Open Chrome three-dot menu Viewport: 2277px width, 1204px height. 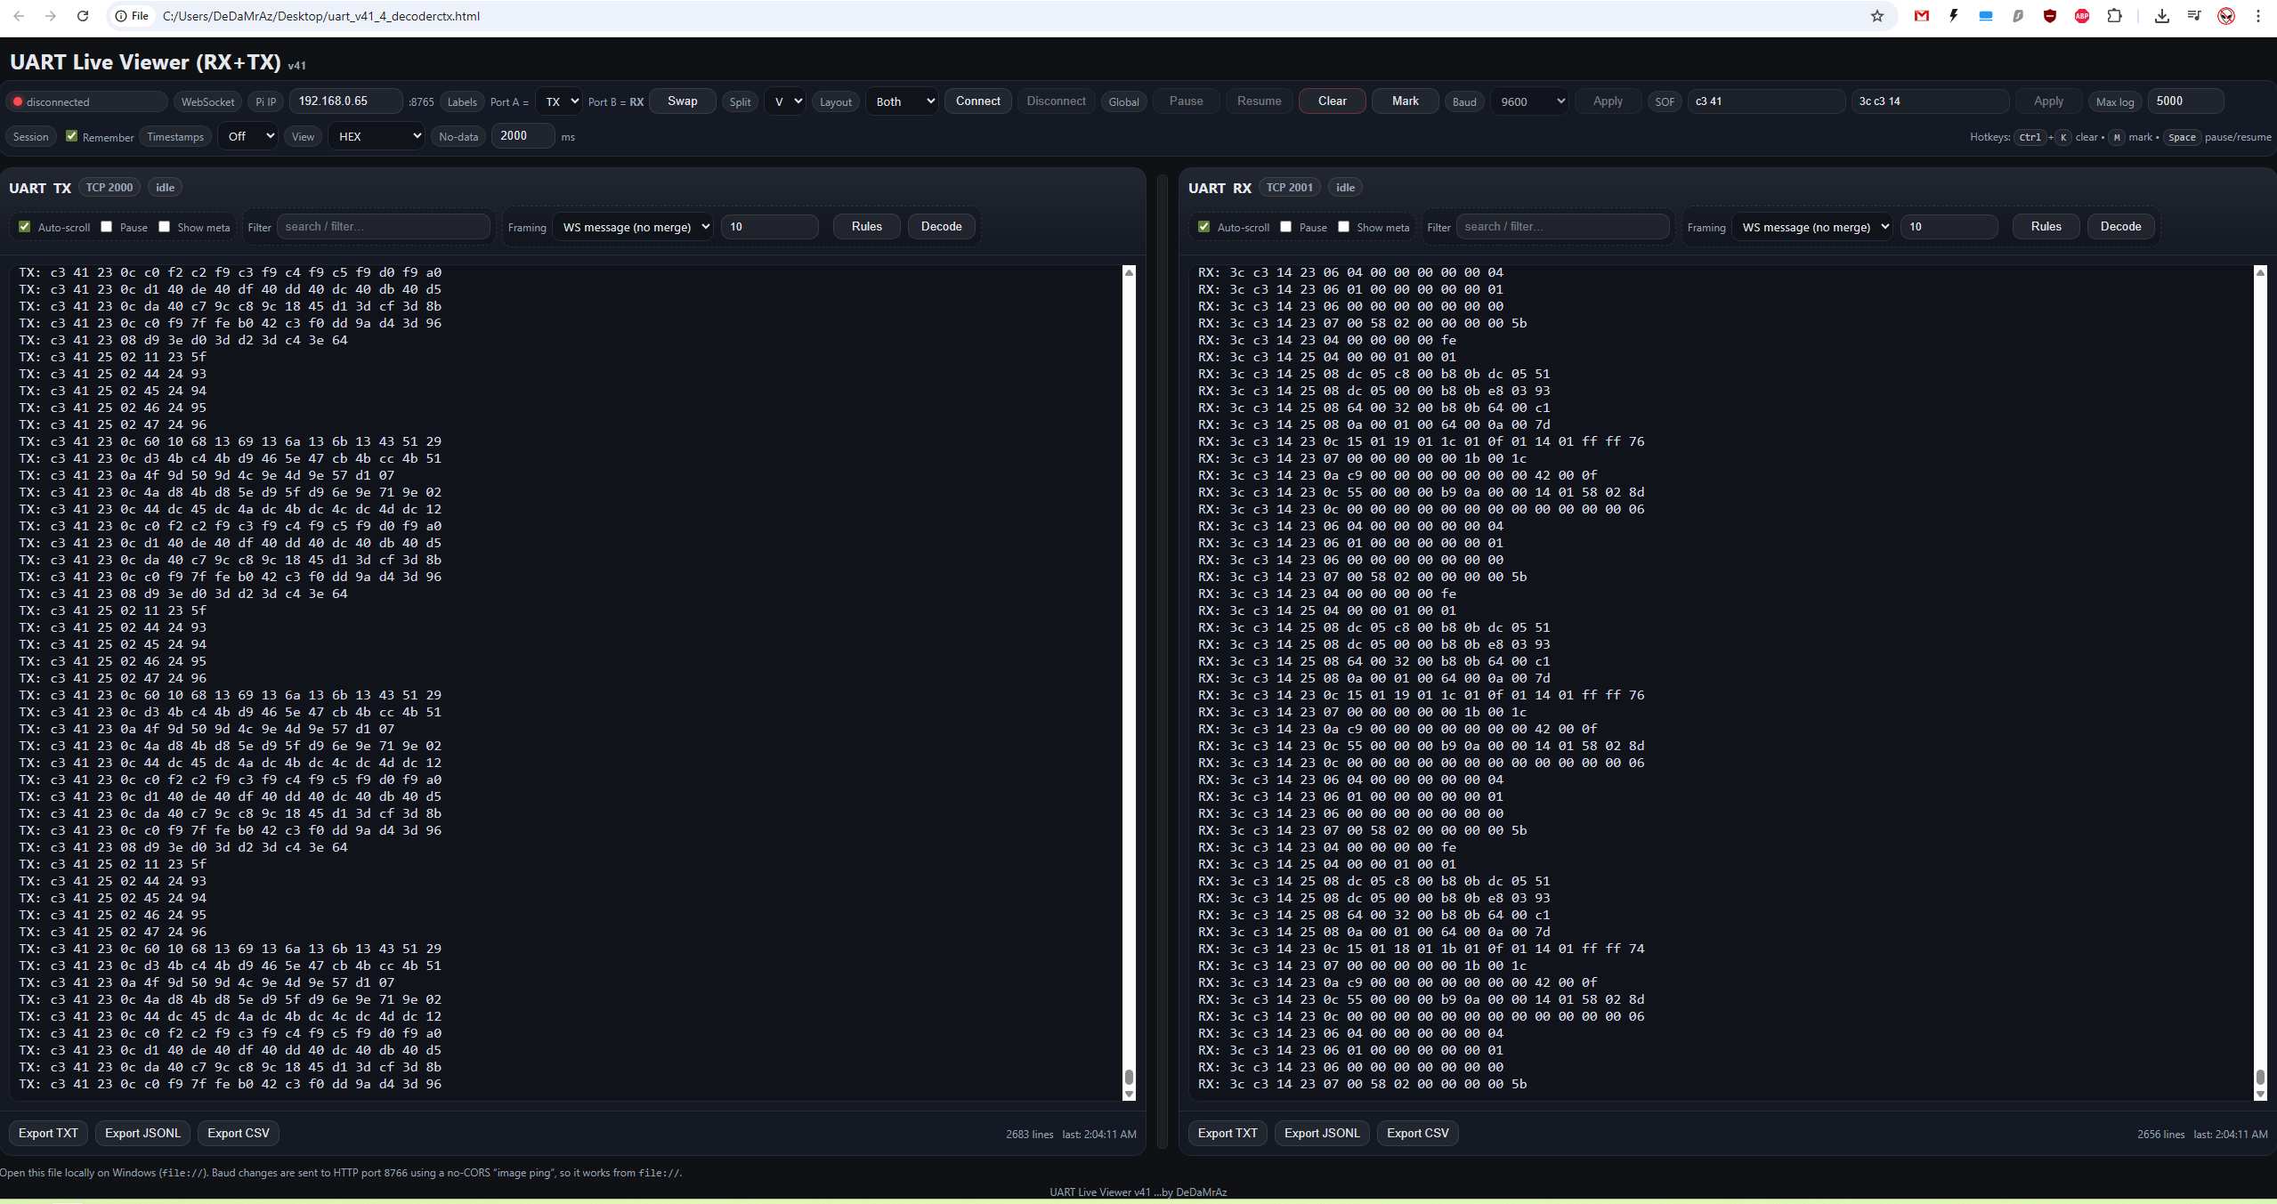(x=2258, y=16)
